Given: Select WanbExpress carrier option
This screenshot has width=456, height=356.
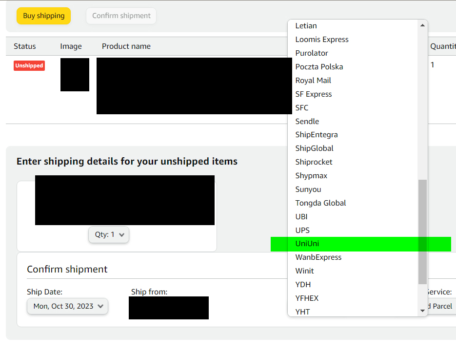Looking at the screenshot, I should 353,258.
